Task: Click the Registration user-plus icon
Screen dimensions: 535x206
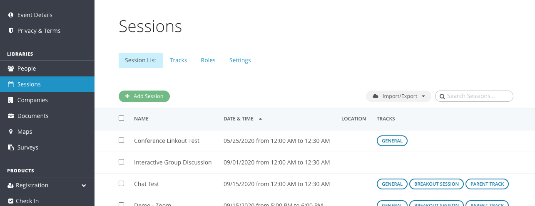Action: pos(11,185)
